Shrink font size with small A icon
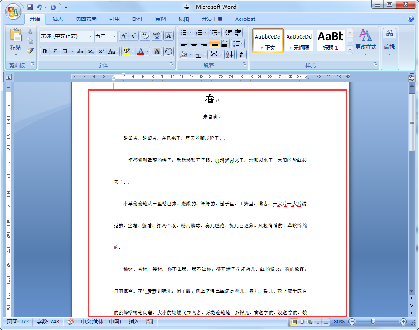Screen dimensions: 419x330 pyautogui.click(x=134, y=36)
